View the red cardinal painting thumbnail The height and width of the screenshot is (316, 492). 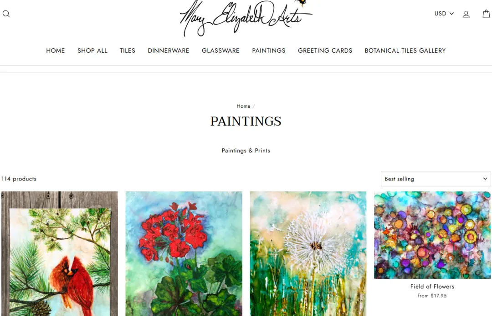(x=60, y=254)
